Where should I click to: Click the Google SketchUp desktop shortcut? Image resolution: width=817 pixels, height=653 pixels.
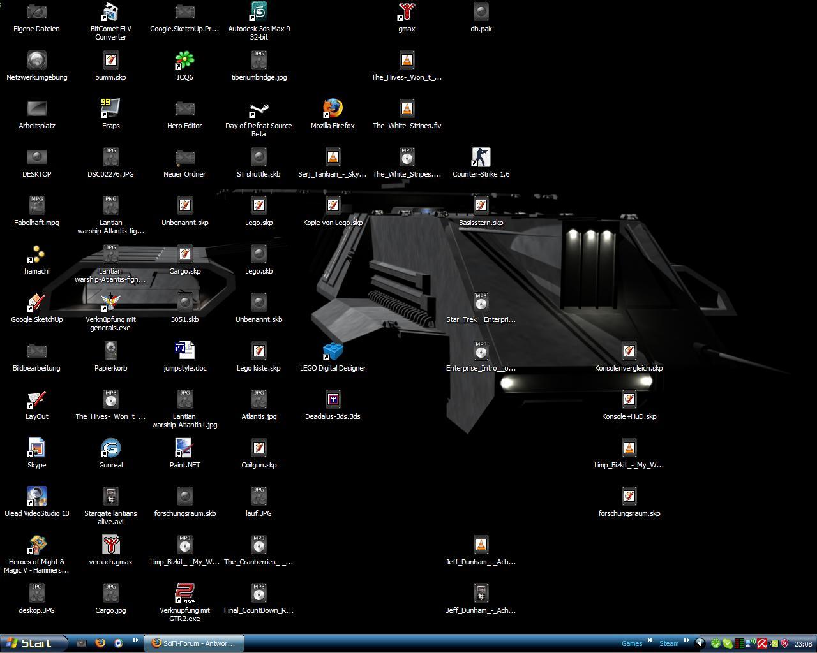point(37,303)
